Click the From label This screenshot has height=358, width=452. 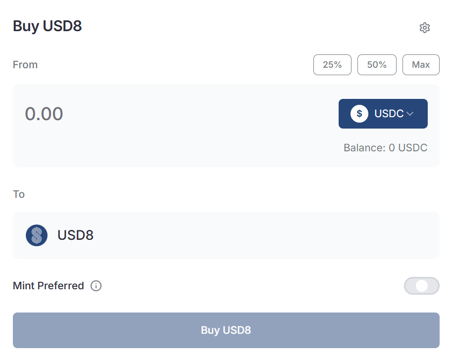tap(25, 65)
